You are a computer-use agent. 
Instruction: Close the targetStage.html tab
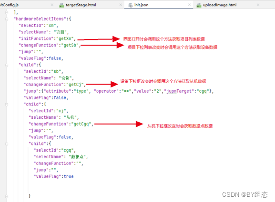[121, 5]
